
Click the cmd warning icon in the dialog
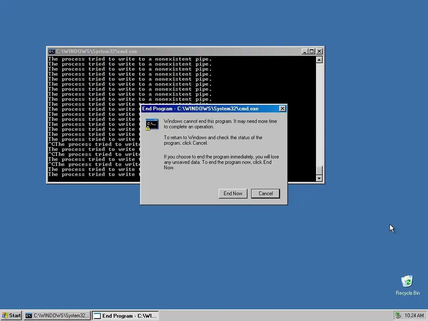pos(152,125)
